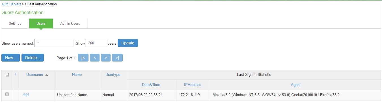This screenshot has height=102, width=382.
Task: Click the Delete... button
Action: [x=33, y=58]
